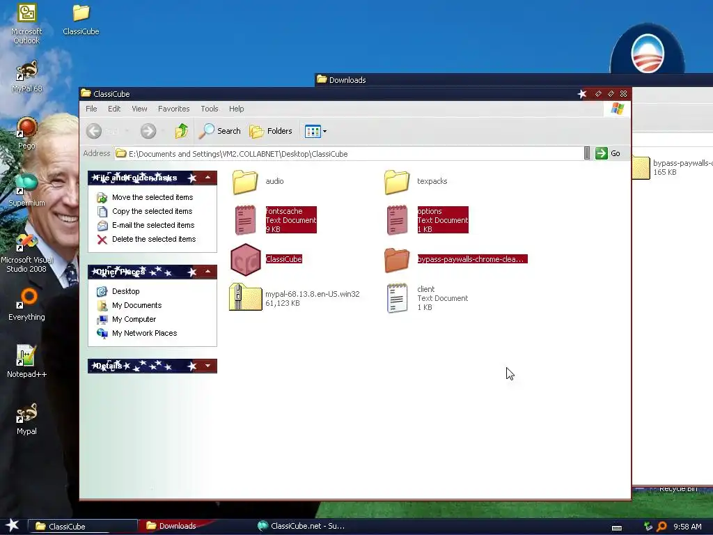The height and width of the screenshot is (535, 713).
Task: Select the fontscache text document
Action: [x=274, y=220]
